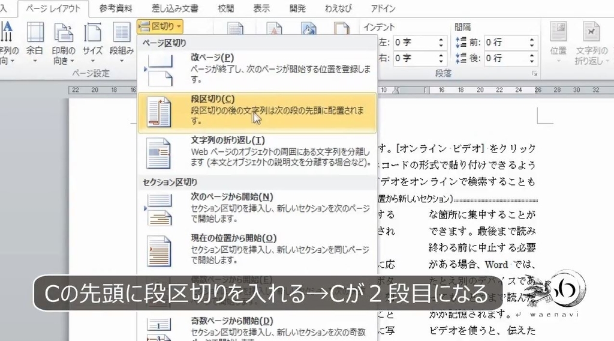
Task: Select 次のページから開始(N) section break
Action: pyautogui.click(x=257, y=209)
